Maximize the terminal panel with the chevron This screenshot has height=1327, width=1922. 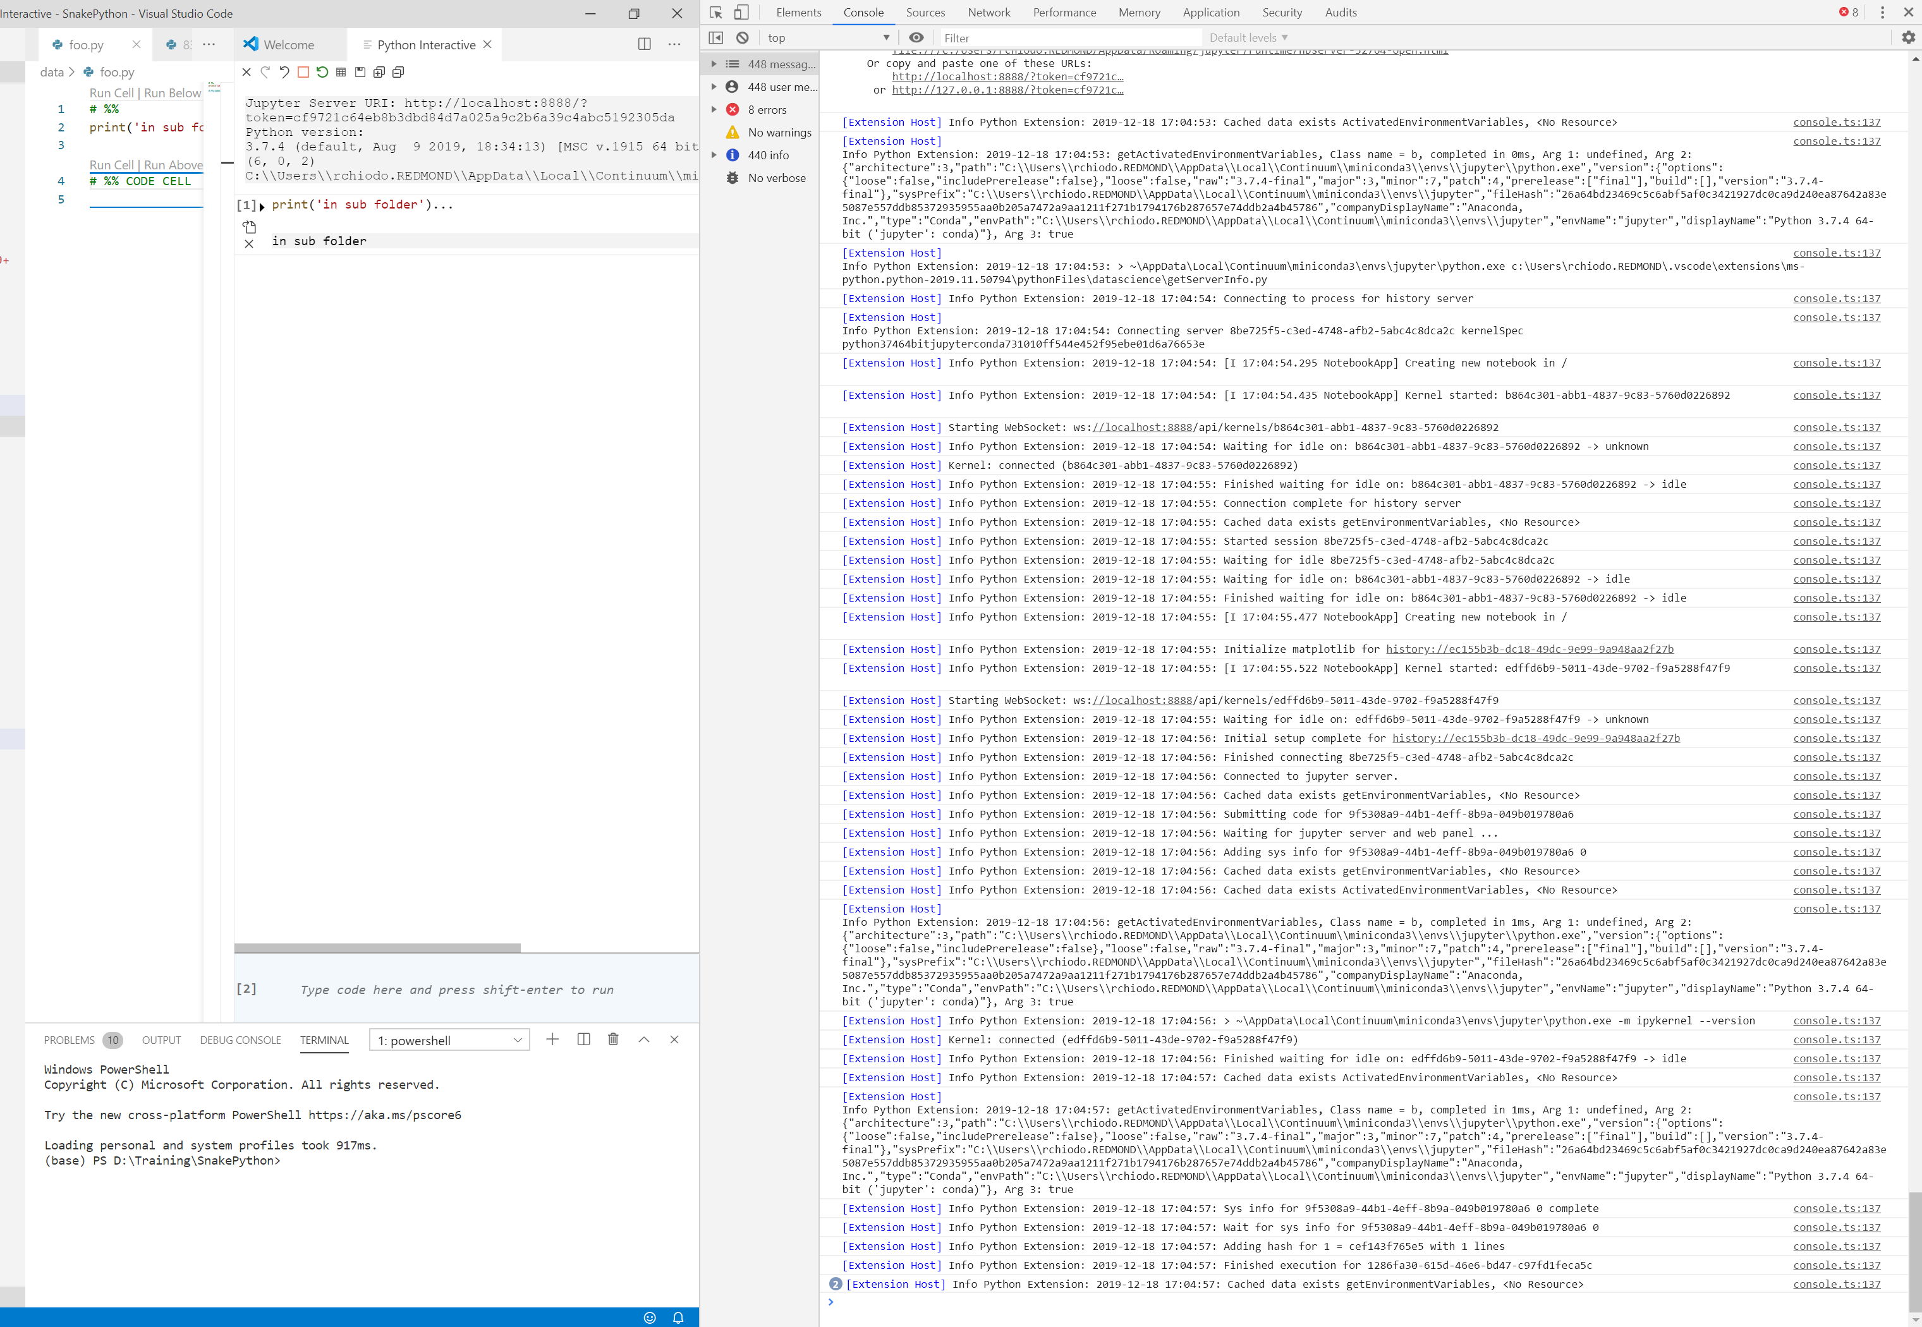click(643, 1039)
